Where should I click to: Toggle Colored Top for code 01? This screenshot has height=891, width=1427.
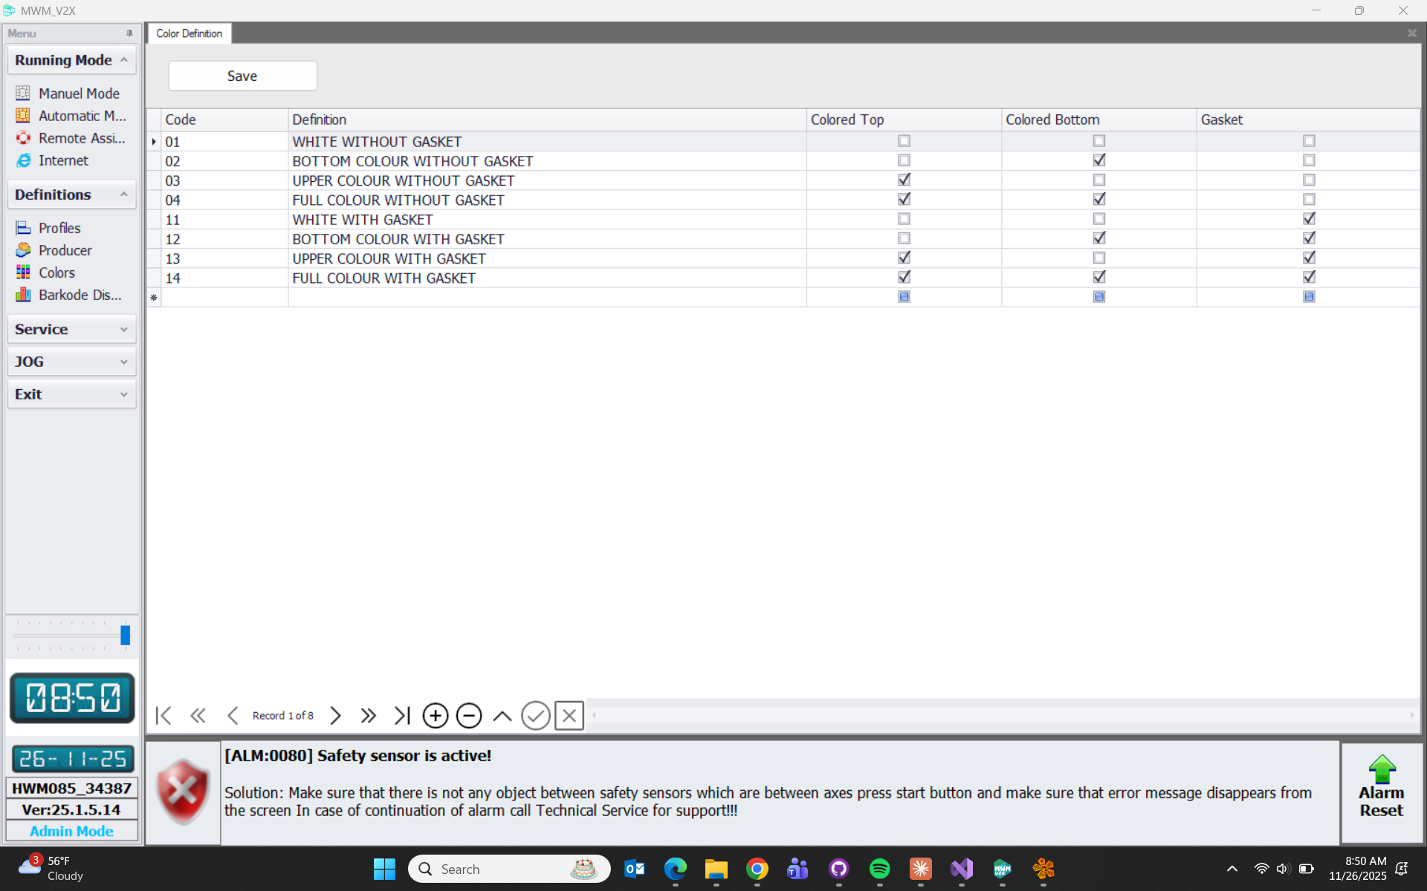(x=904, y=141)
